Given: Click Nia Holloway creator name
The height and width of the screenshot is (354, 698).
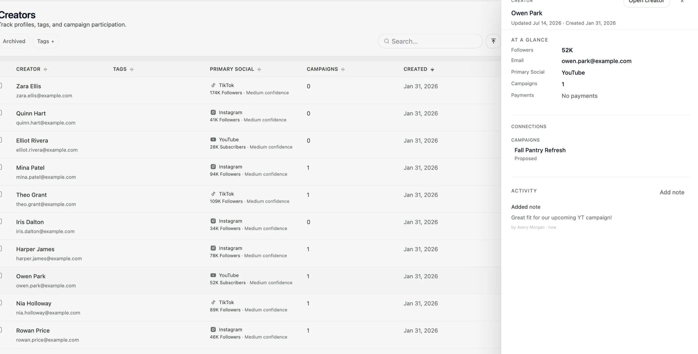Looking at the screenshot, I should 34,303.
